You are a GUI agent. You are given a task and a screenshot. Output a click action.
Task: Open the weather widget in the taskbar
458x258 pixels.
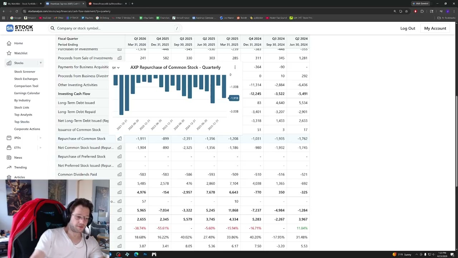tap(402, 254)
